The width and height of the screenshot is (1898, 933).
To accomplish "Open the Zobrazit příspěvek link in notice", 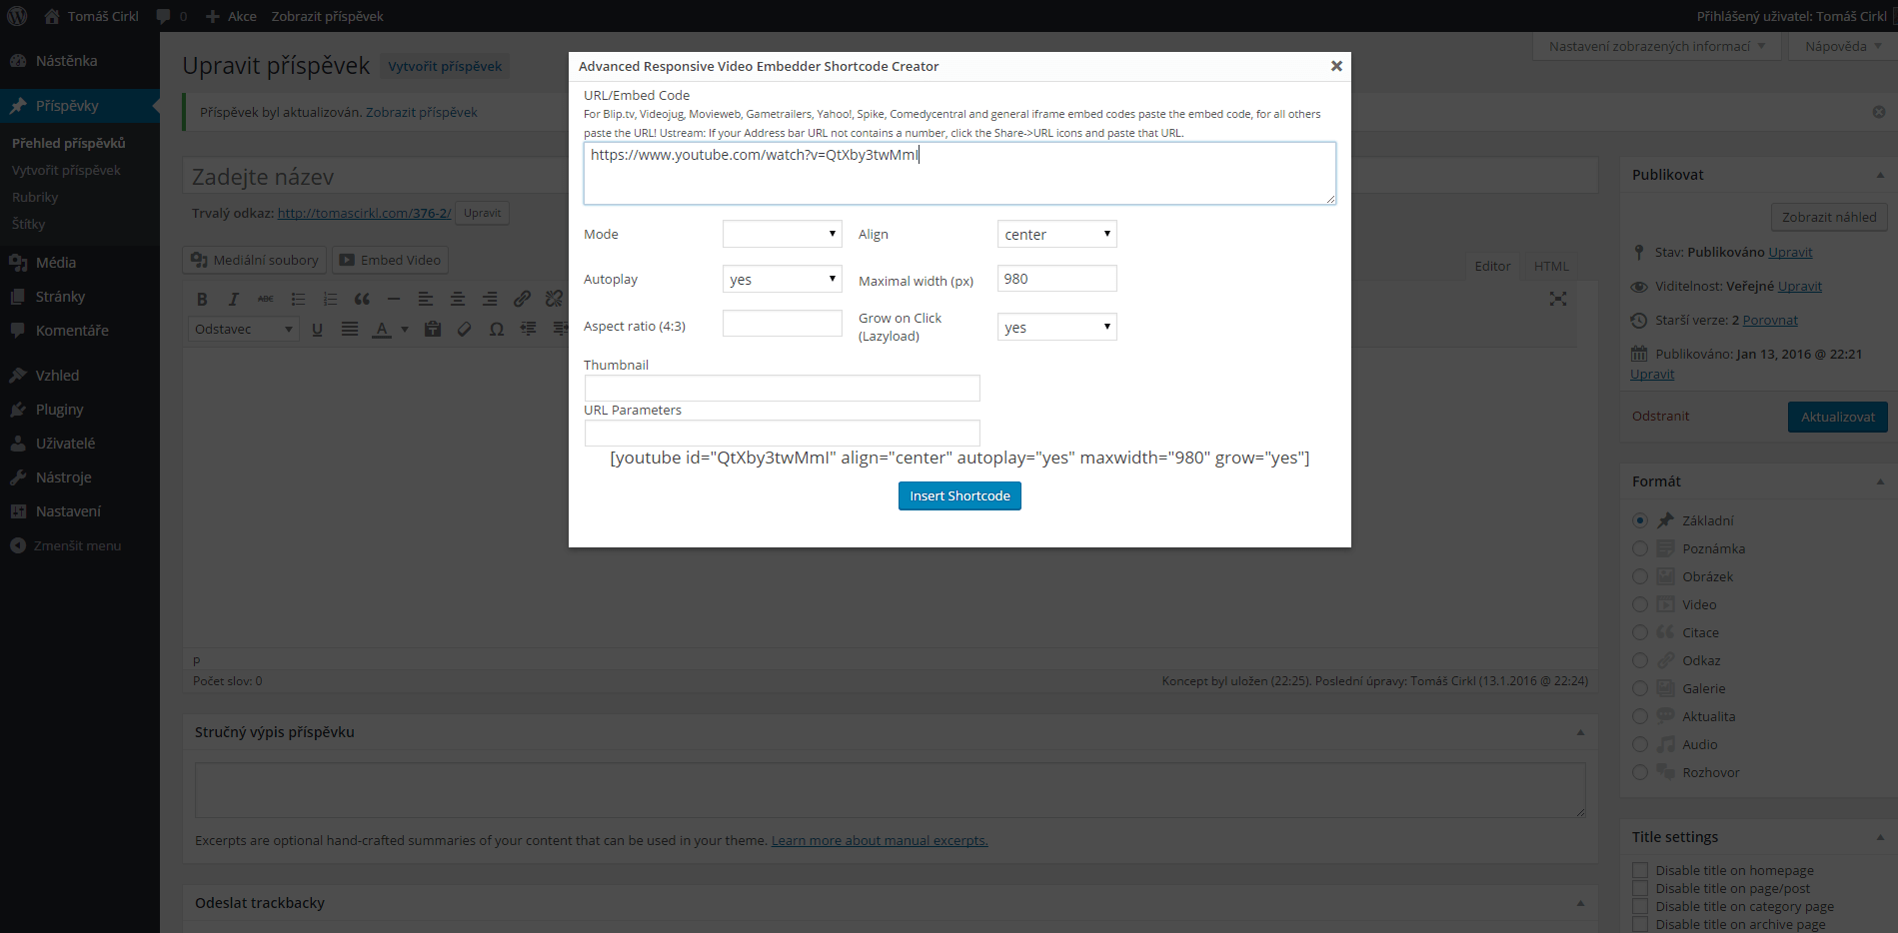I will 422,112.
